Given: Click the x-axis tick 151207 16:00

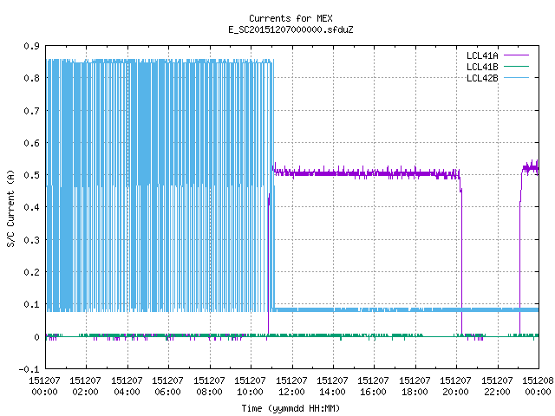Looking at the screenshot, I should click(374, 386).
